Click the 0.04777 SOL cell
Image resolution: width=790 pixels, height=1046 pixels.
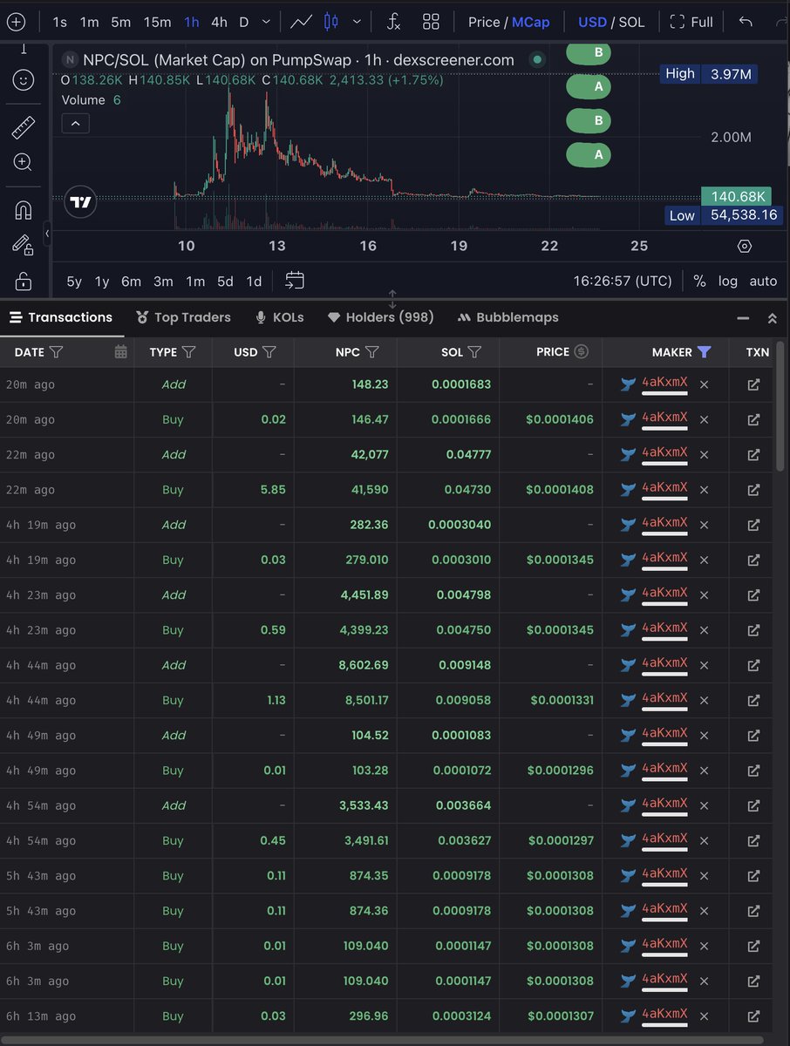coord(468,455)
